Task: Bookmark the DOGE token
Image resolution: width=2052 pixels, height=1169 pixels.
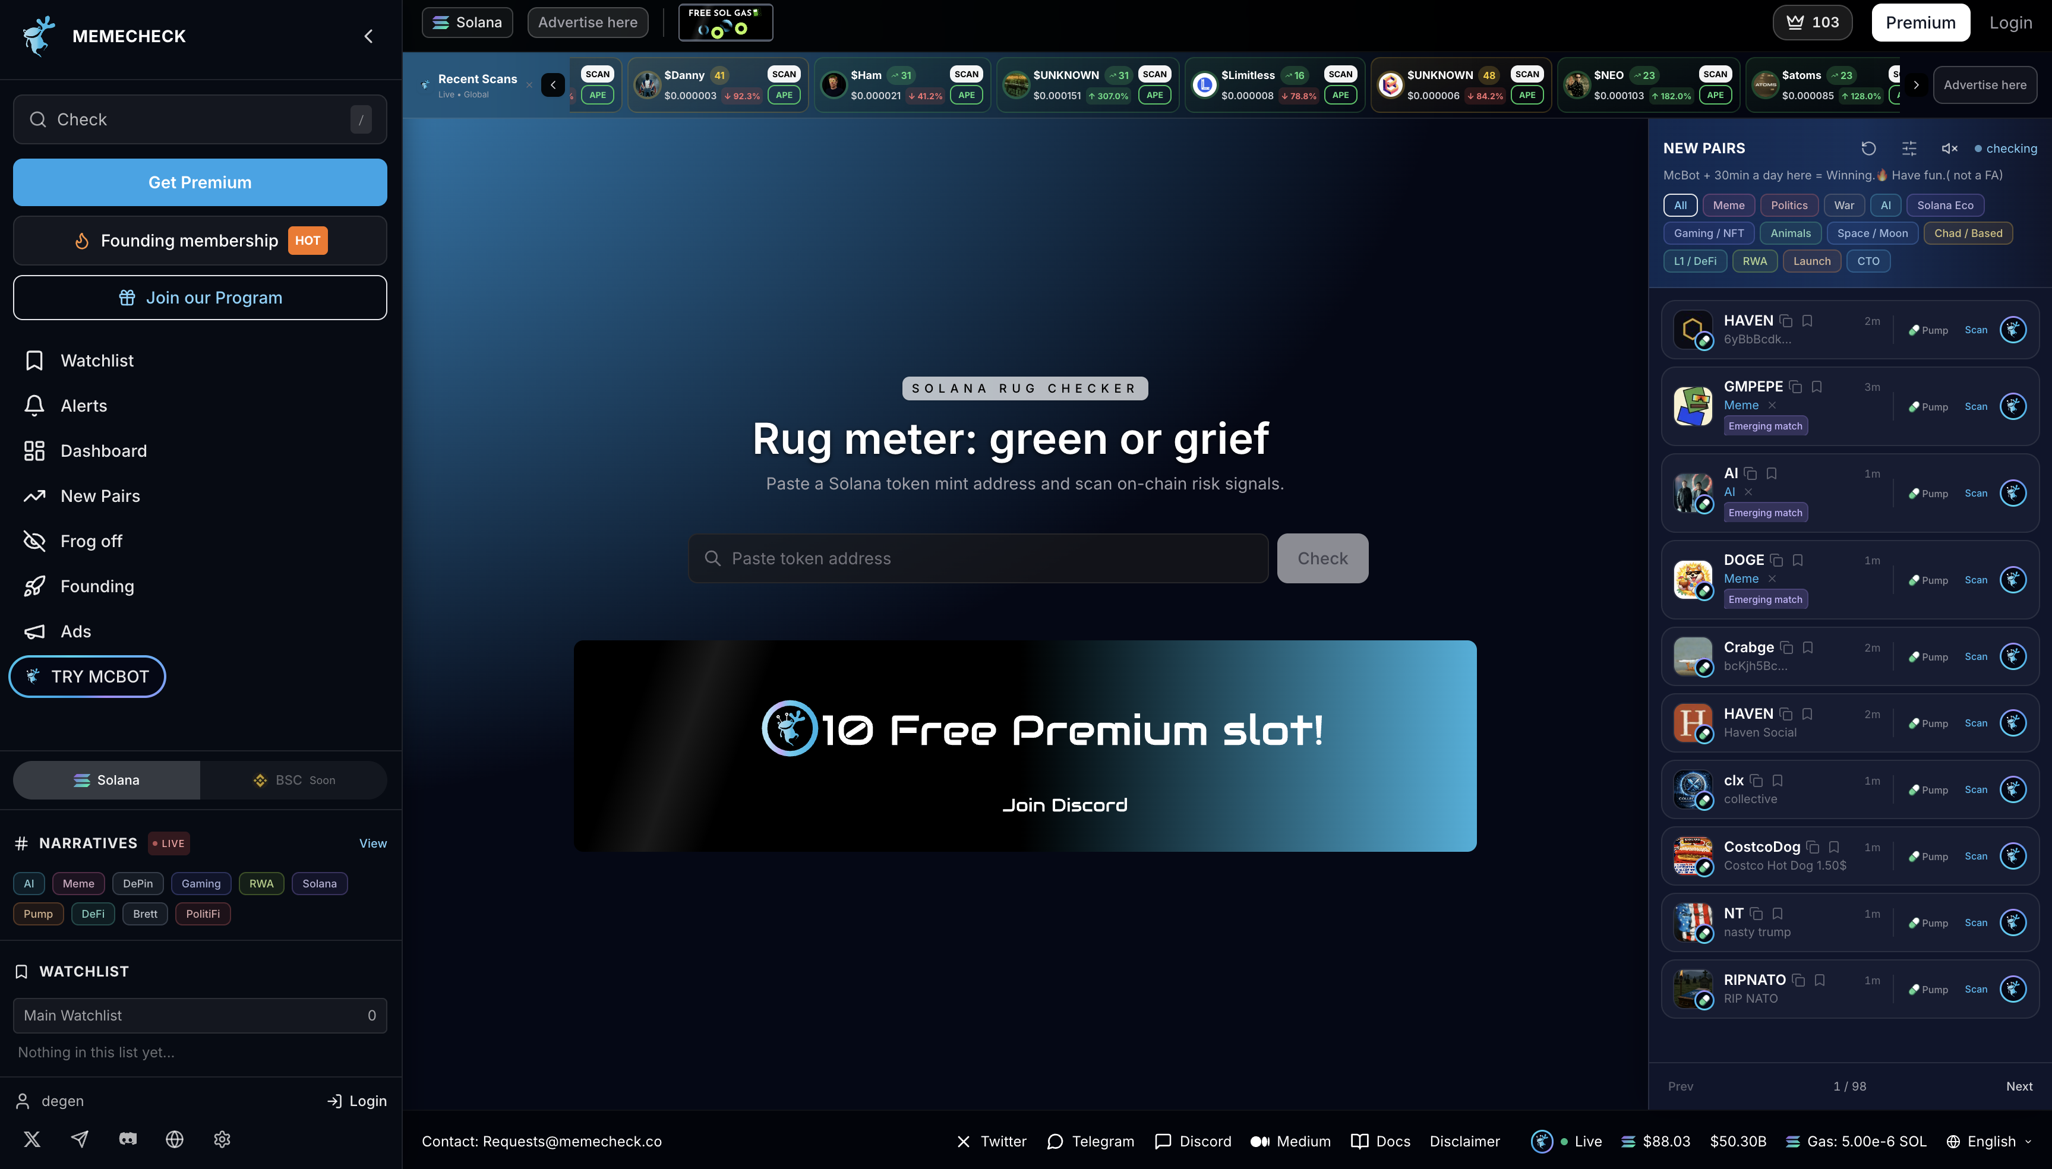Action: [1798, 560]
